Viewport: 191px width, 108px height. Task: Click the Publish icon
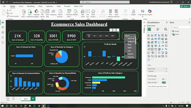pyautogui.click(x=133, y=11)
